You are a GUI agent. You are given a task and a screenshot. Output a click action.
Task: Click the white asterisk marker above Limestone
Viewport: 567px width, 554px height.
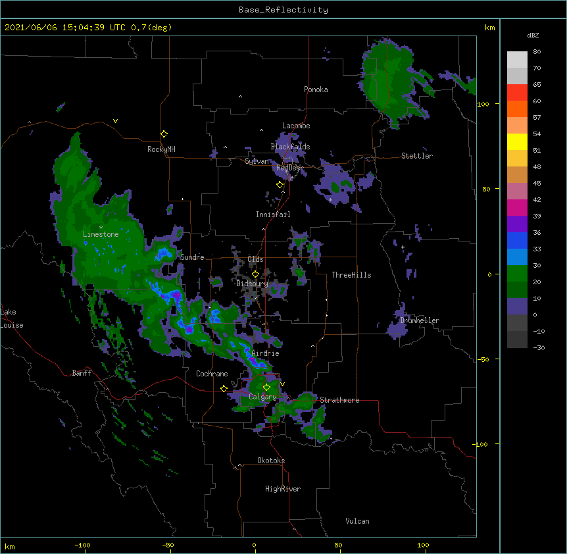[x=101, y=227]
